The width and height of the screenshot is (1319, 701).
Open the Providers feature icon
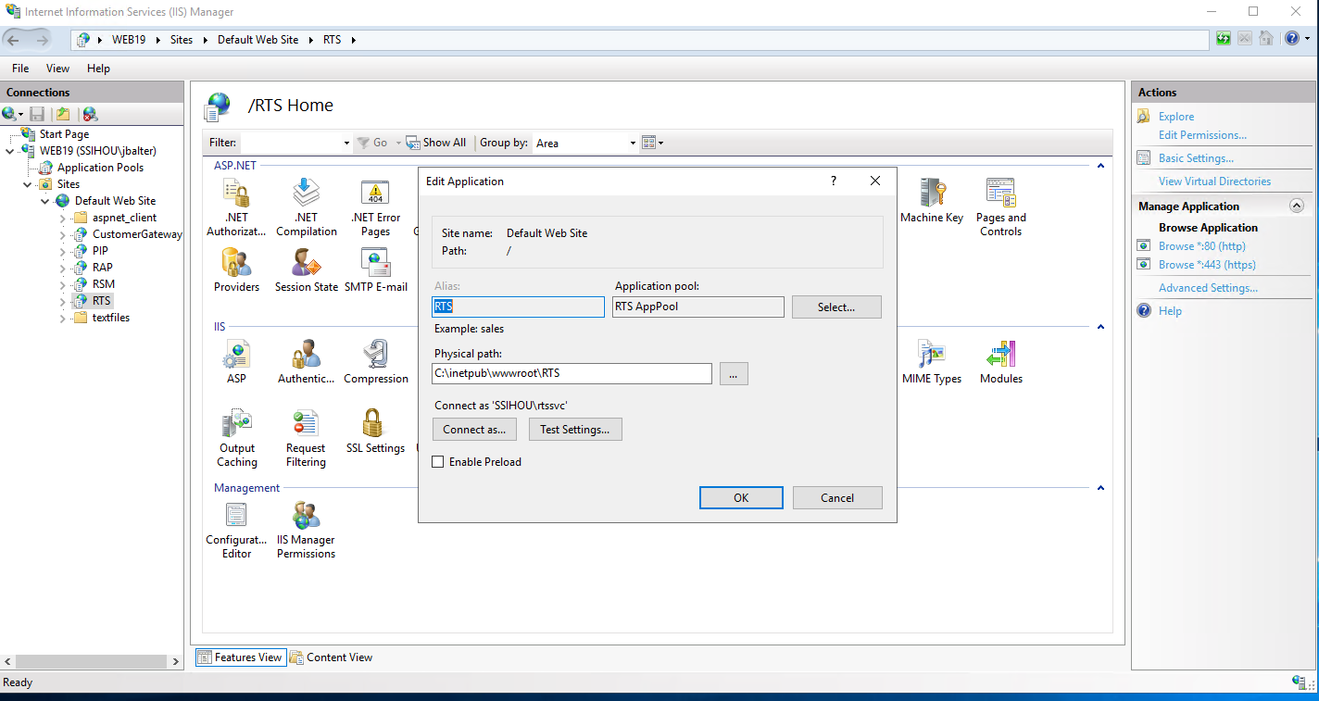click(236, 263)
